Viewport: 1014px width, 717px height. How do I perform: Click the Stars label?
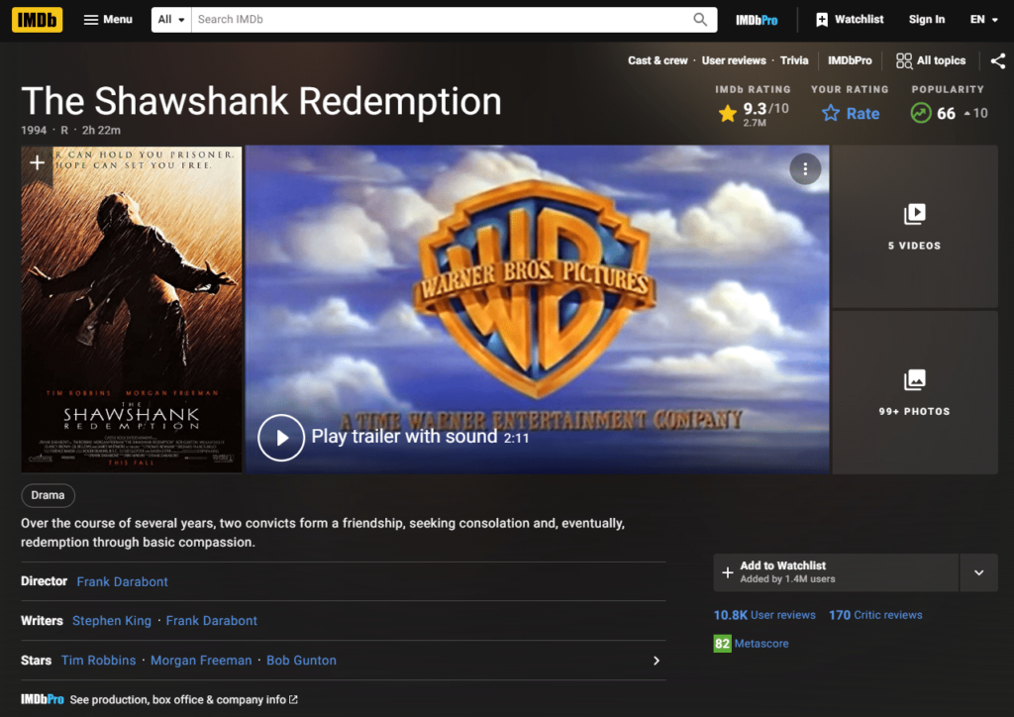(x=36, y=661)
